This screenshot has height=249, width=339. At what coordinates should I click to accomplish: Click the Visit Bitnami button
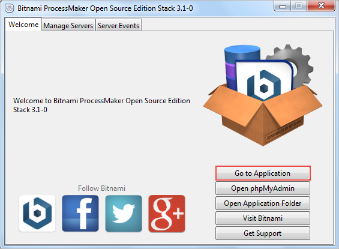click(263, 218)
